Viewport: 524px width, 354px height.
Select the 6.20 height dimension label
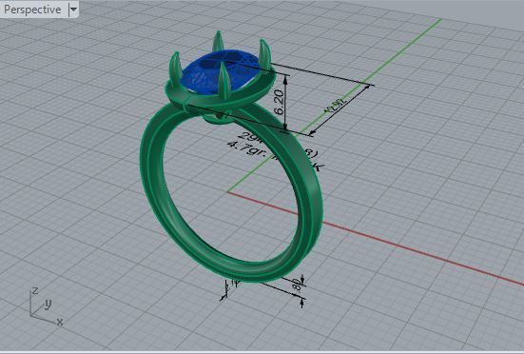(x=280, y=103)
